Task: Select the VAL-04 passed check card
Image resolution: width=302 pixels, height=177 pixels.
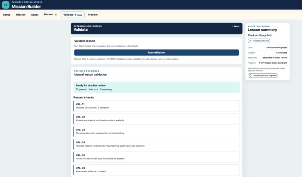Action: 156,144
